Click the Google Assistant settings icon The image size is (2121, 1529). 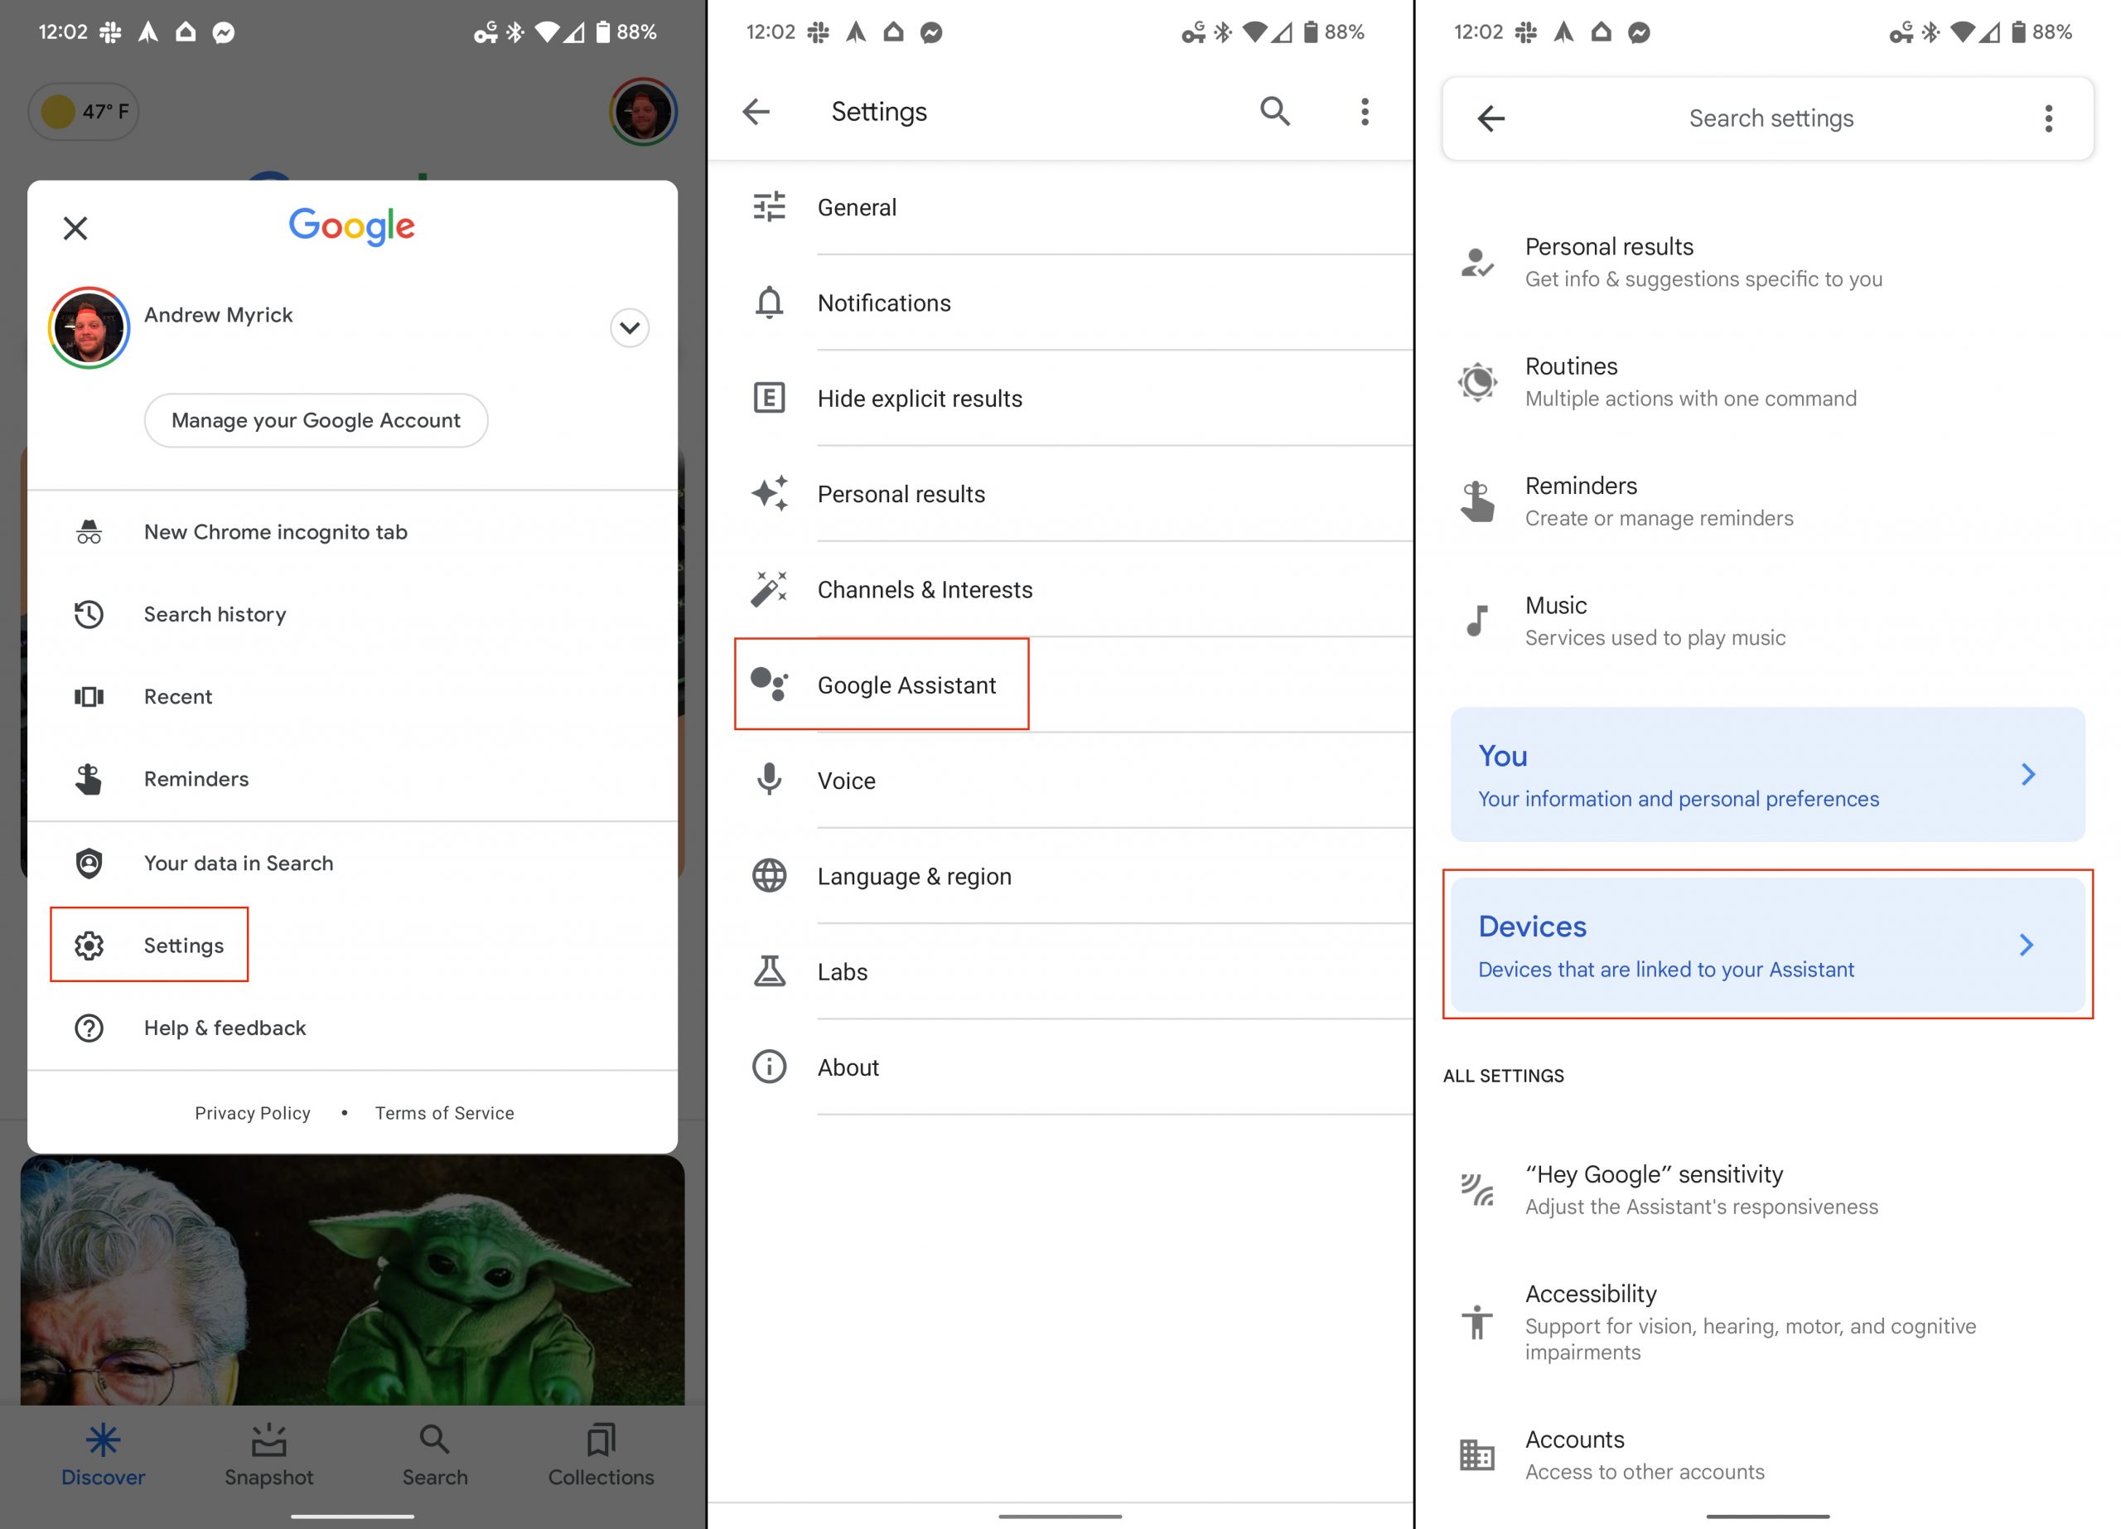[767, 684]
